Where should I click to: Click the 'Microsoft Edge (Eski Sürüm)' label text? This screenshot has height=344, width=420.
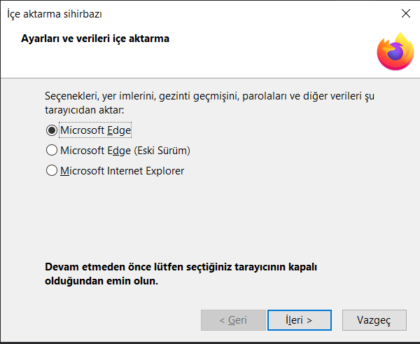(125, 150)
